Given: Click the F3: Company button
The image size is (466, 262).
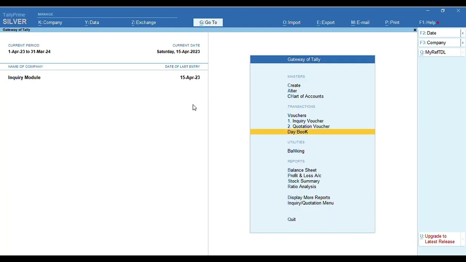Looking at the screenshot, I should pos(439,43).
